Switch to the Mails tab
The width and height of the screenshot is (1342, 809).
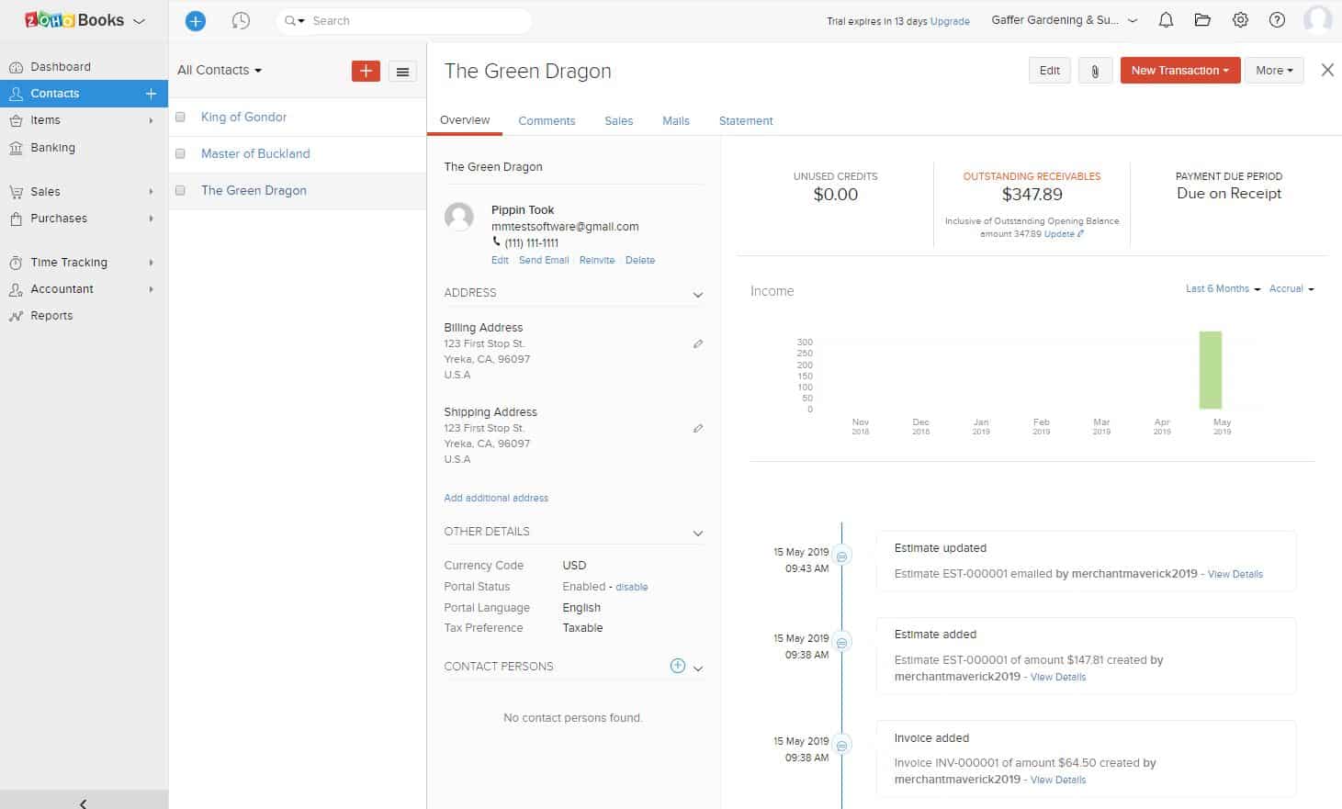pyautogui.click(x=676, y=120)
